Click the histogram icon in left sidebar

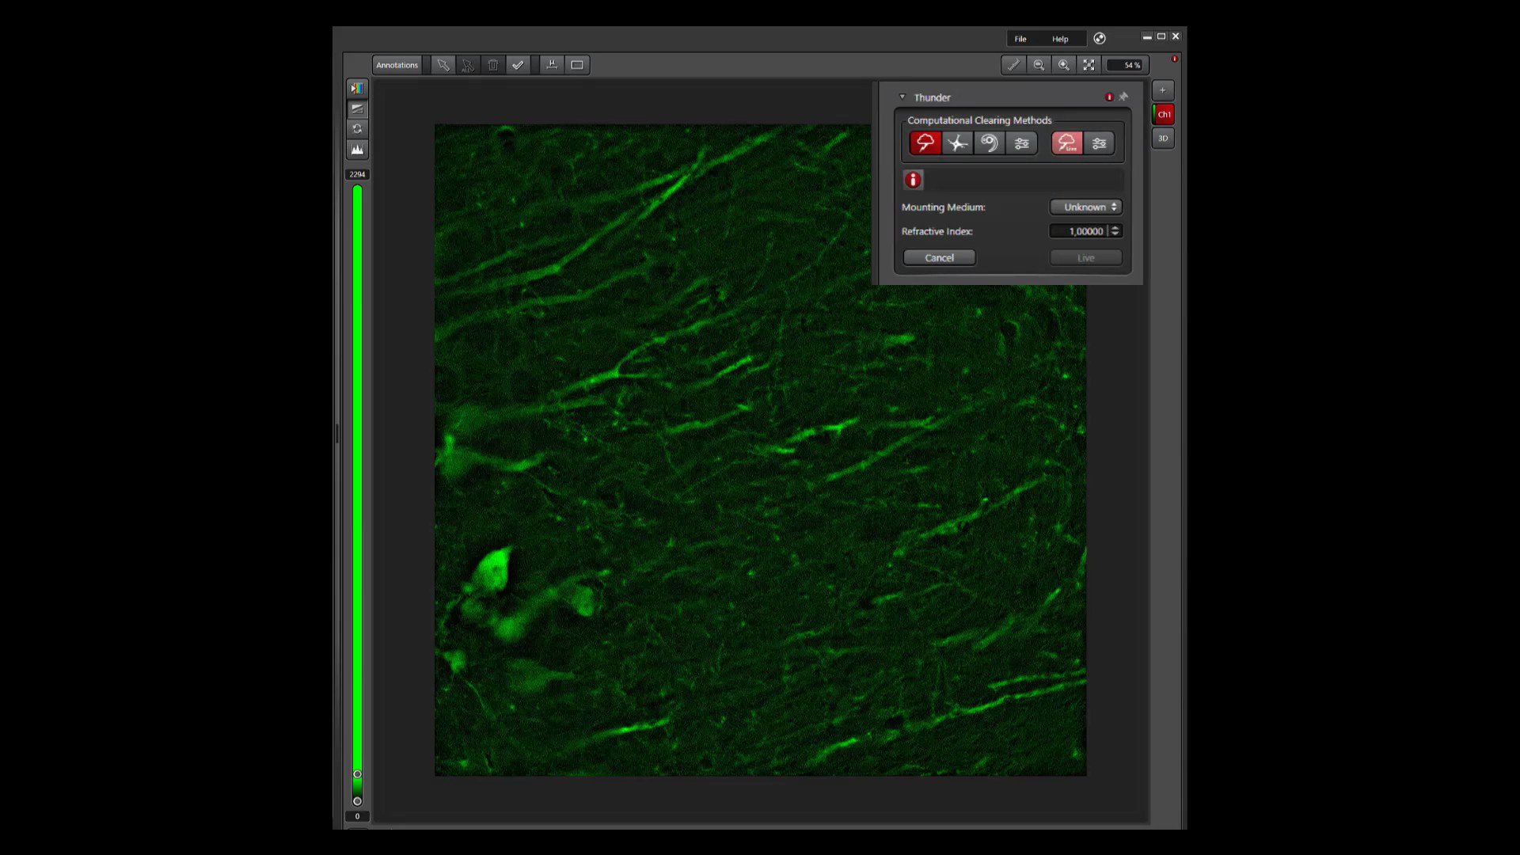pyautogui.click(x=357, y=150)
